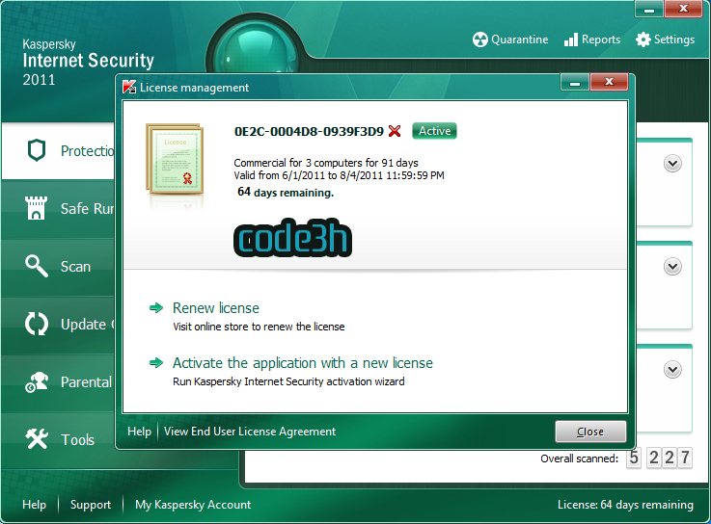Close the Kaspersky main window
The width and height of the screenshot is (711, 524).
point(683,9)
